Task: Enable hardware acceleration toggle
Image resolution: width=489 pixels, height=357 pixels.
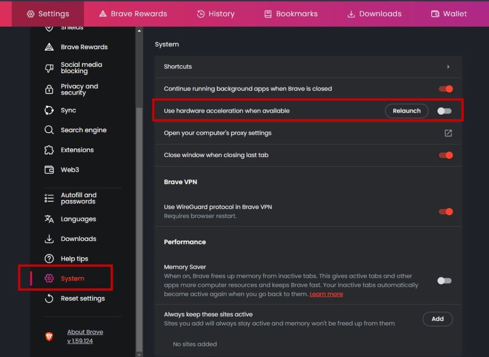Action: pyautogui.click(x=445, y=111)
